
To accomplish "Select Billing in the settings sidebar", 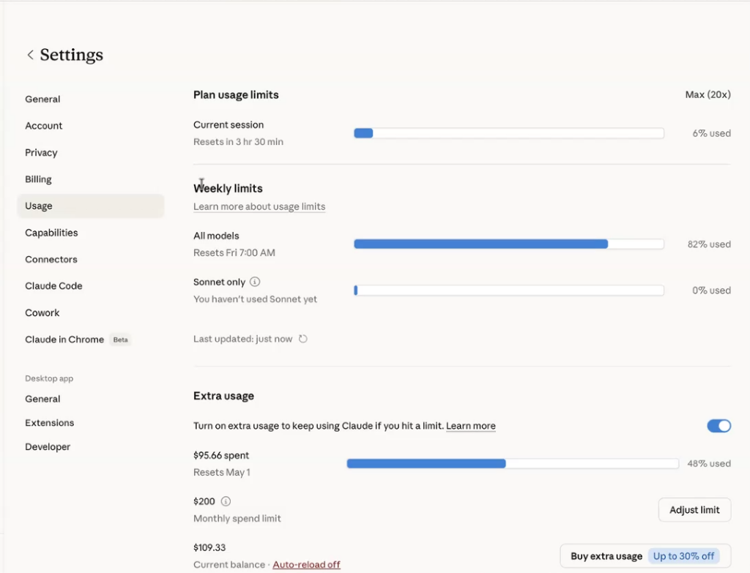I will (x=38, y=179).
